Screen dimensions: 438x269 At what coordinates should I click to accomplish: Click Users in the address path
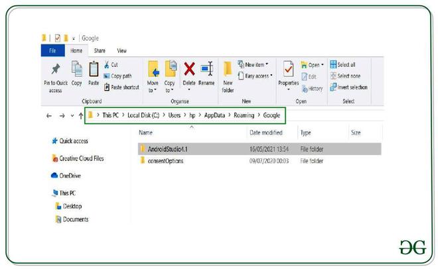pyautogui.click(x=175, y=115)
